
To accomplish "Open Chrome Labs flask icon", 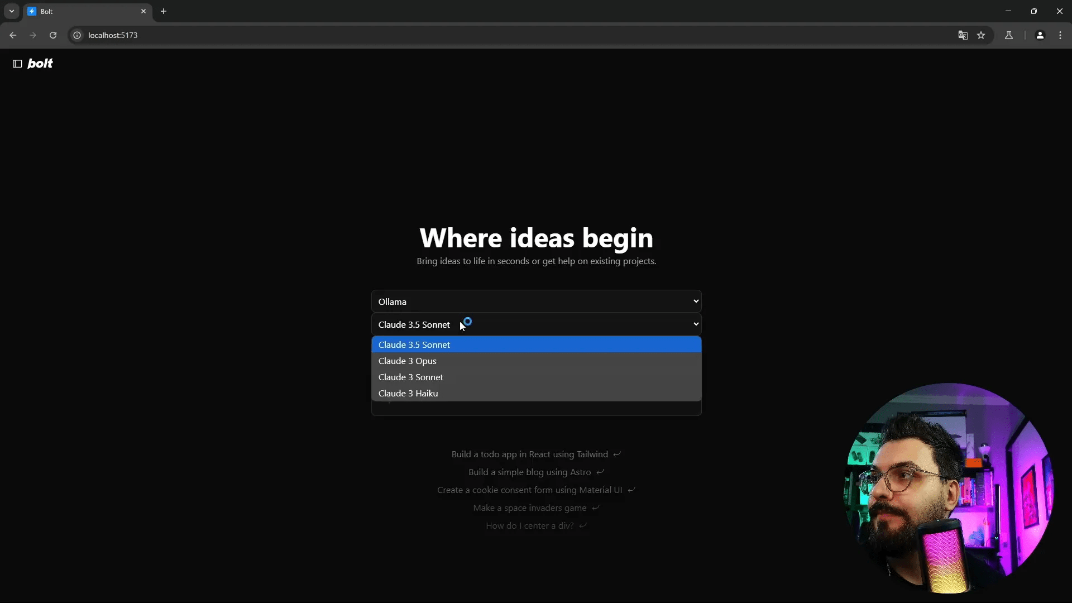I will 1009,35.
